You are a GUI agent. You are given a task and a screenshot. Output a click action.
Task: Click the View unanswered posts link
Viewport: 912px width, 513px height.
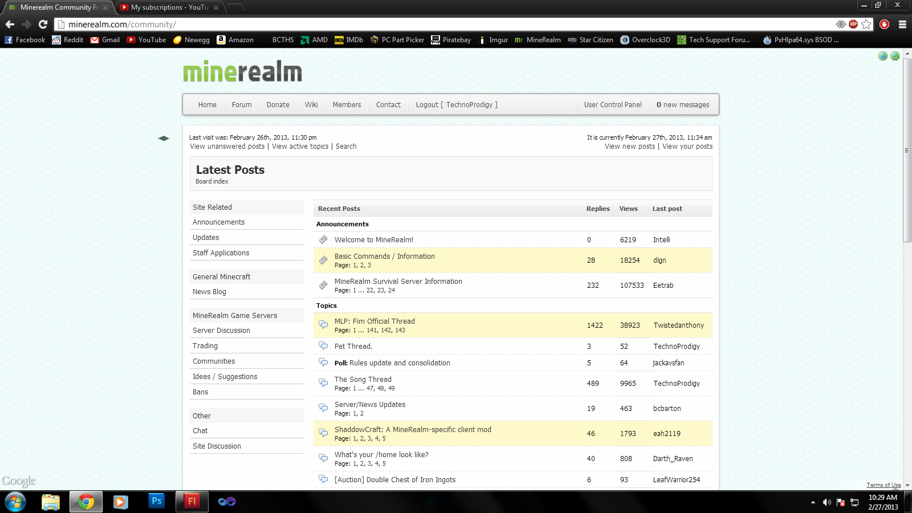pos(227,146)
